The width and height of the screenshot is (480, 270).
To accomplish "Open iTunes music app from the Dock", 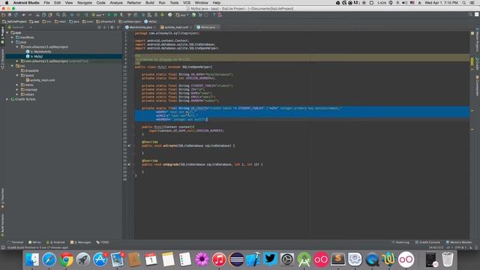I will (219, 259).
